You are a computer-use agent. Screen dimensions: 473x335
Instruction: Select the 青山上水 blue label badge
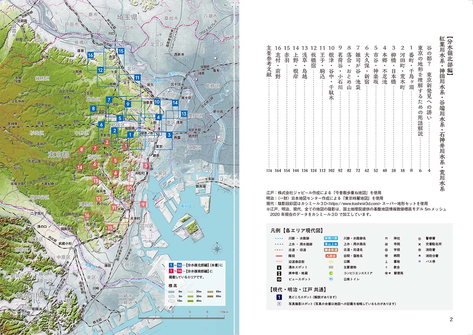pos(331,244)
